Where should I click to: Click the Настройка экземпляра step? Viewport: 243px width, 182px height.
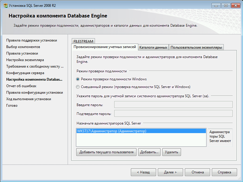pyautogui.click(x=25, y=60)
